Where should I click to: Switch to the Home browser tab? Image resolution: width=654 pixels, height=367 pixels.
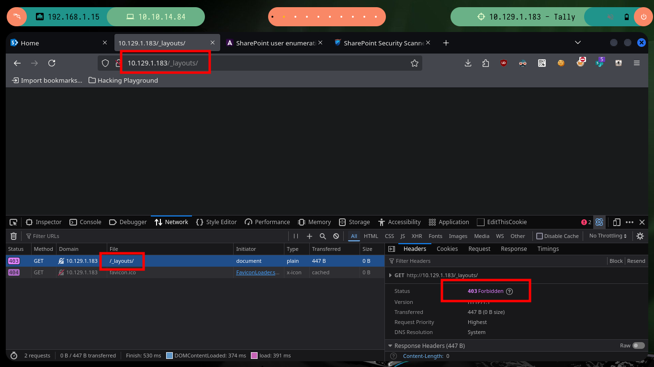click(59, 43)
